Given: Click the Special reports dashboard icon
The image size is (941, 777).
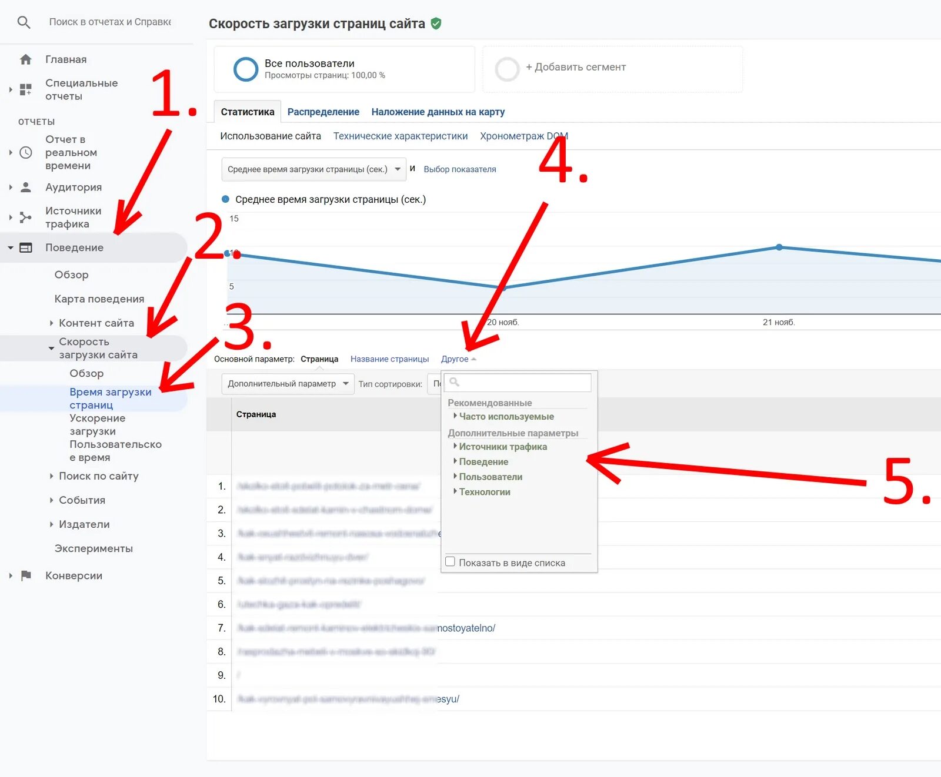Looking at the screenshot, I should 25,89.
